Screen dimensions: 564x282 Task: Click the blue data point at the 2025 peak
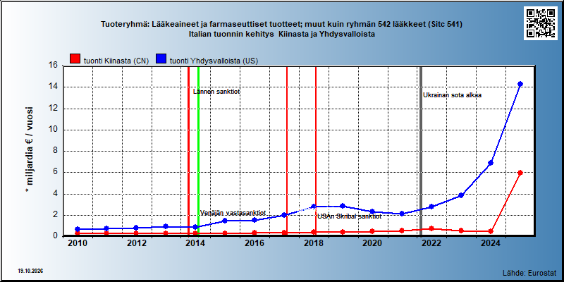(520, 84)
